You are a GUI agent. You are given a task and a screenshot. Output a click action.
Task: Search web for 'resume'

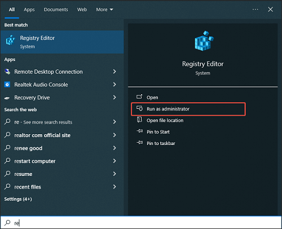tap(23, 174)
